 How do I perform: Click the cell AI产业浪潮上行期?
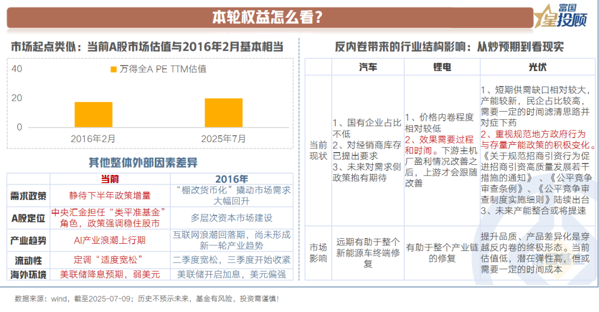(110, 240)
